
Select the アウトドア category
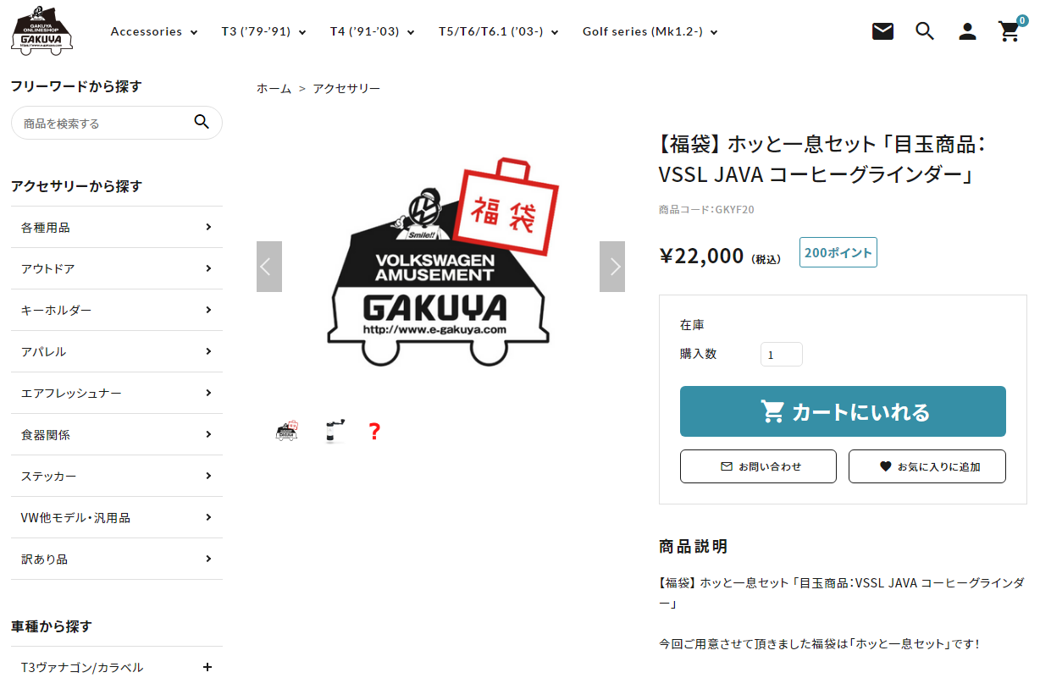point(117,268)
